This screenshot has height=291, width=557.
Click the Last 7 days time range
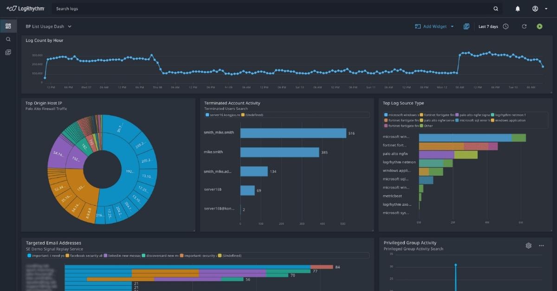coord(488,26)
